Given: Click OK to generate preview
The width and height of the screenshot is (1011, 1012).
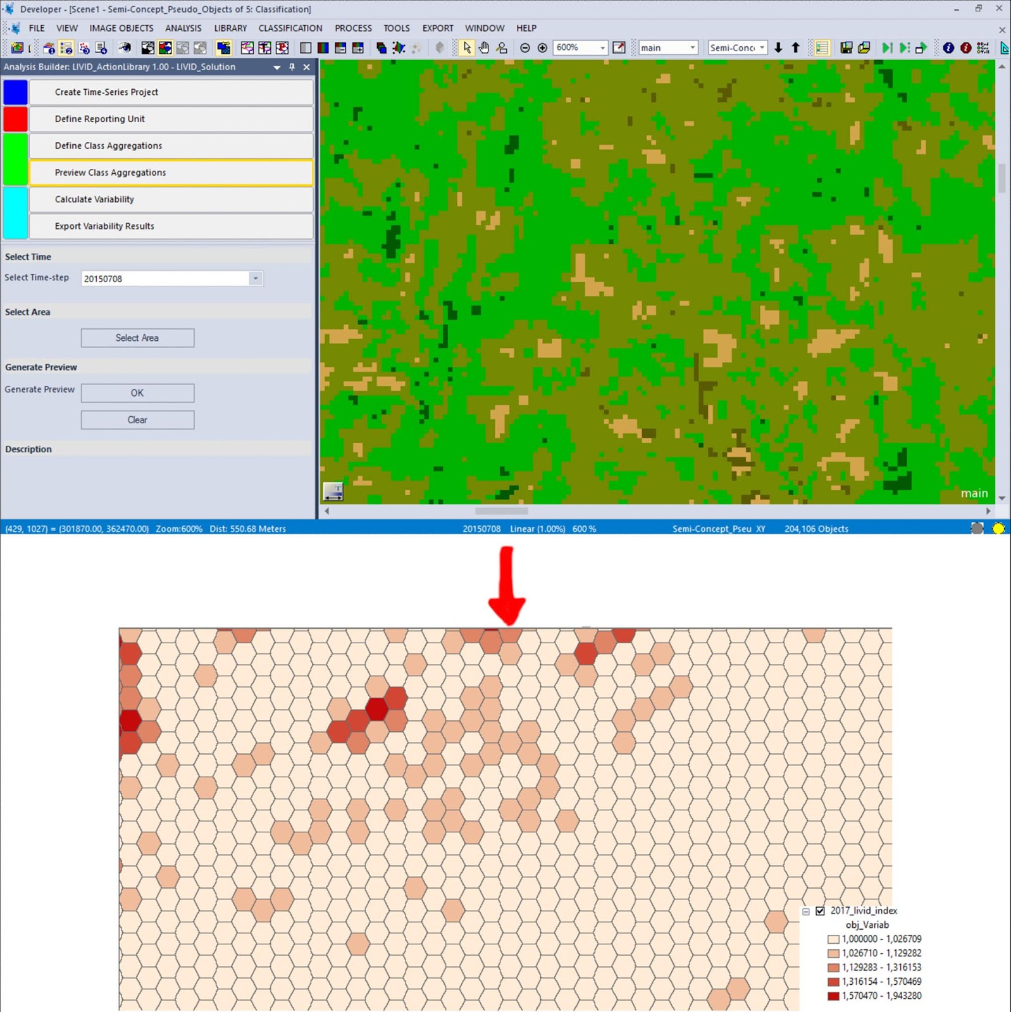Looking at the screenshot, I should tap(137, 393).
